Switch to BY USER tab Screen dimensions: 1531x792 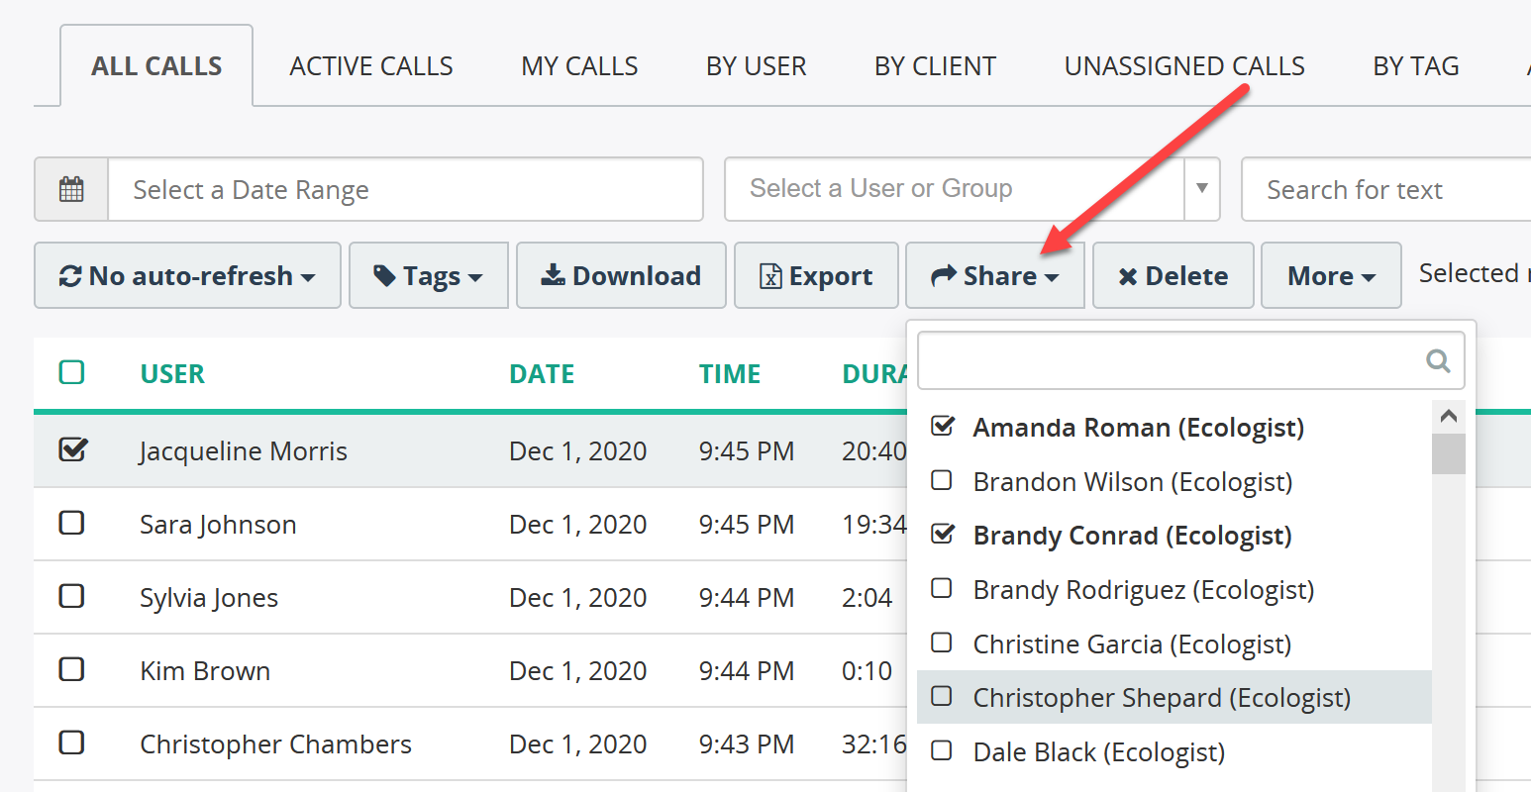point(756,66)
